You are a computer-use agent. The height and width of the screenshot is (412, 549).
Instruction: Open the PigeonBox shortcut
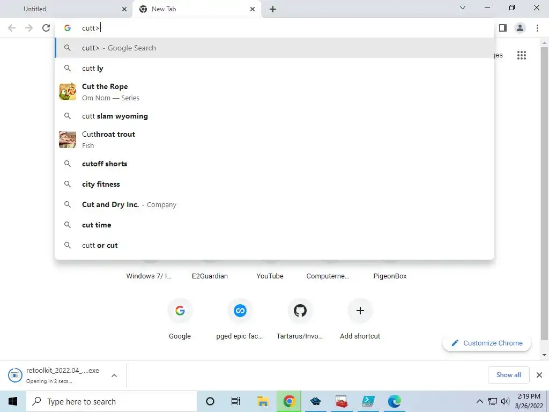tap(390, 276)
